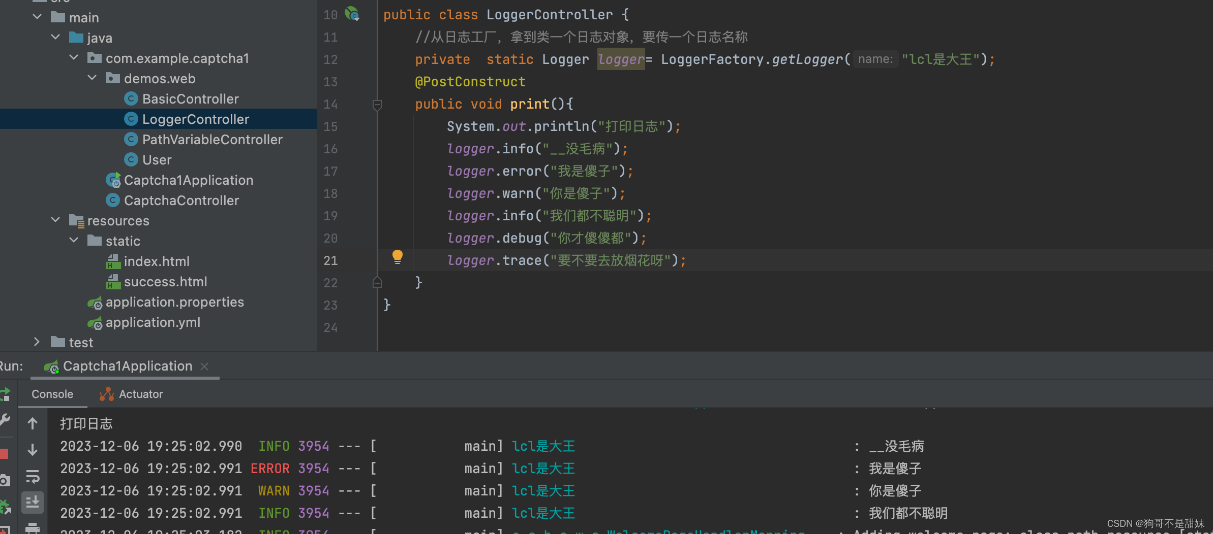Viewport: 1213px width, 534px height.
Task: Collapse the static folder chevron
Action: (74, 240)
